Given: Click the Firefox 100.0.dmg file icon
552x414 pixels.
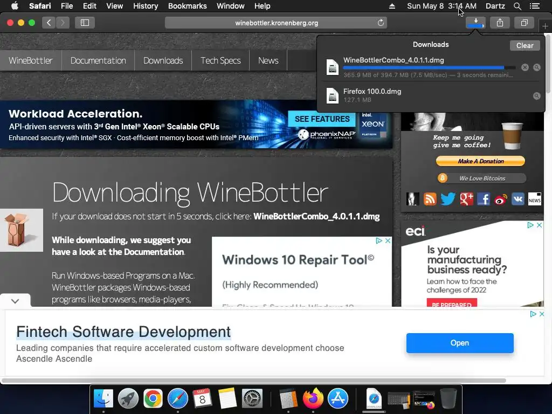Looking at the screenshot, I should (x=332, y=95).
